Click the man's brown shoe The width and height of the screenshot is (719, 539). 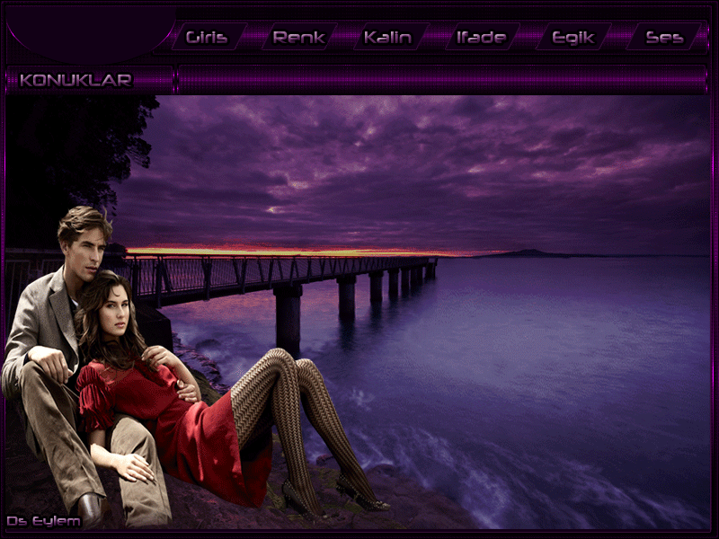[90, 510]
